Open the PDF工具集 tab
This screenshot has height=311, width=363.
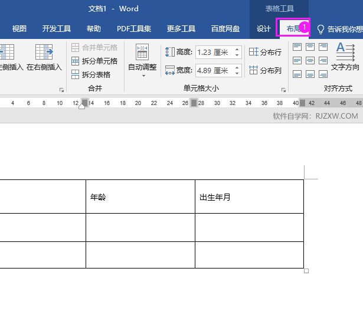pos(134,29)
